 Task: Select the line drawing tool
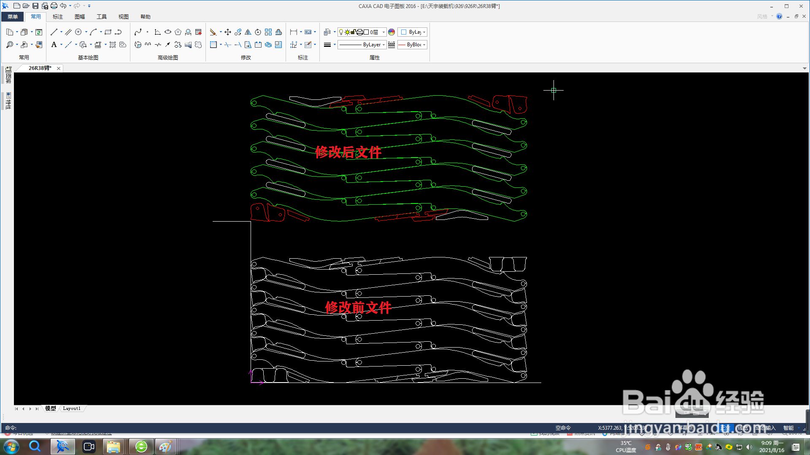point(54,32)
